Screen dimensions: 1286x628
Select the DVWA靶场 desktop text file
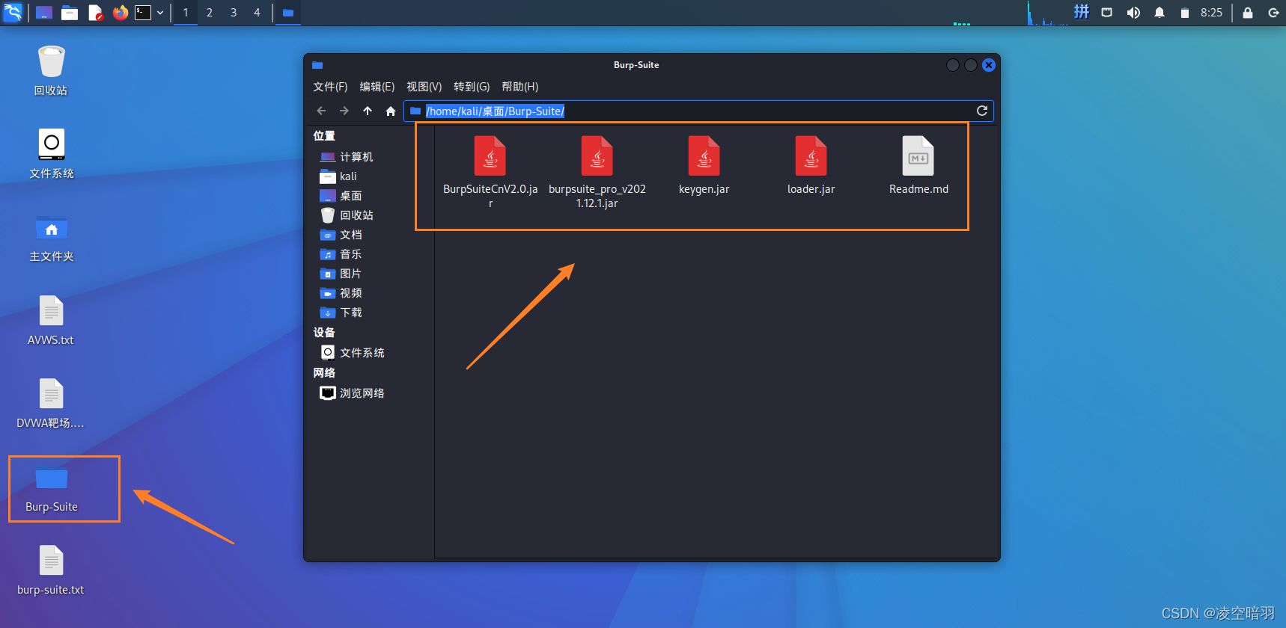click(x=51, y=403)
